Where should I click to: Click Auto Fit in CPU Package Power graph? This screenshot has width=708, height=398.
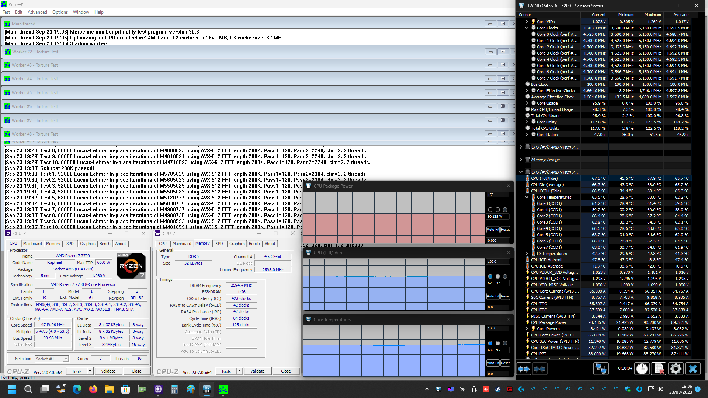(x=493, y=230)
